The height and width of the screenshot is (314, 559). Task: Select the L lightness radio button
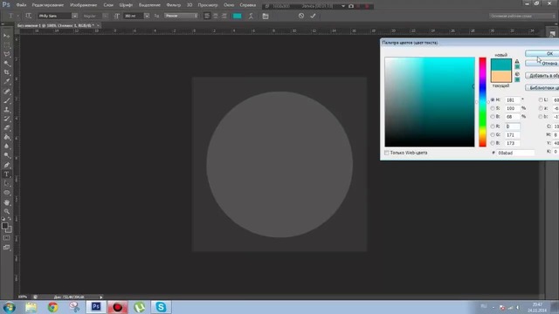541,100
